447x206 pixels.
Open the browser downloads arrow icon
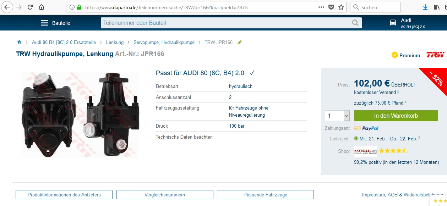tap(425, 7)
